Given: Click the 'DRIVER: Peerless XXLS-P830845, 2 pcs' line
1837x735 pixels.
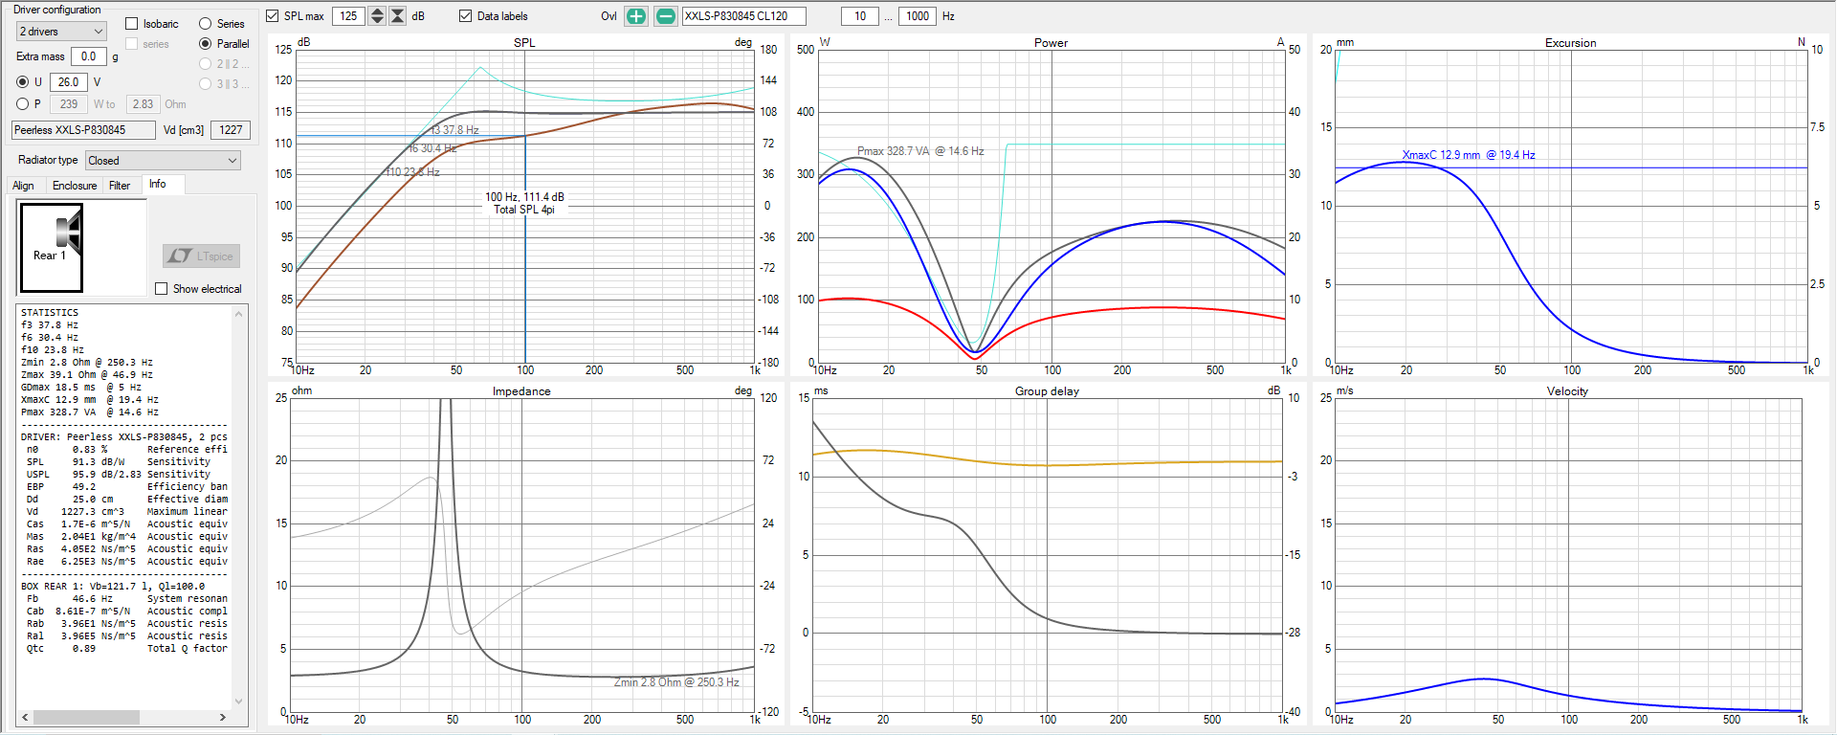Looking at the screenshot, I should pos(124,437).
